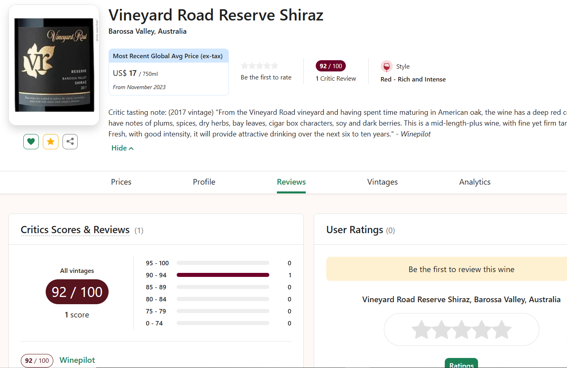Click the Critics Scores & Reviews heading
Viewport: 567px width, 368px height.
75,230
